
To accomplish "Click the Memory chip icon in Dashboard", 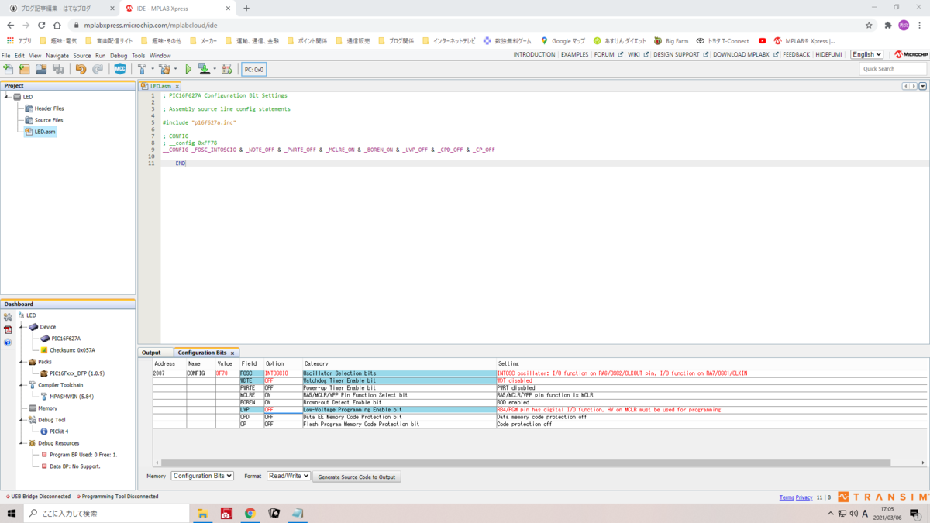I will point(33,408).
